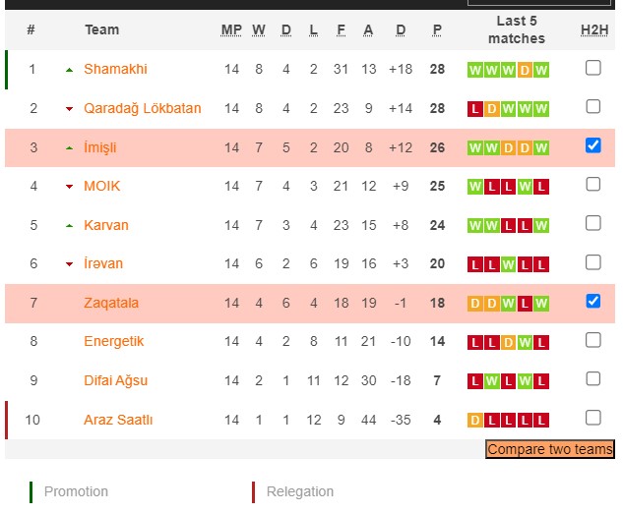
Task: Check the H2H checkbox for Shamakhi
Action: coord(592,68)
